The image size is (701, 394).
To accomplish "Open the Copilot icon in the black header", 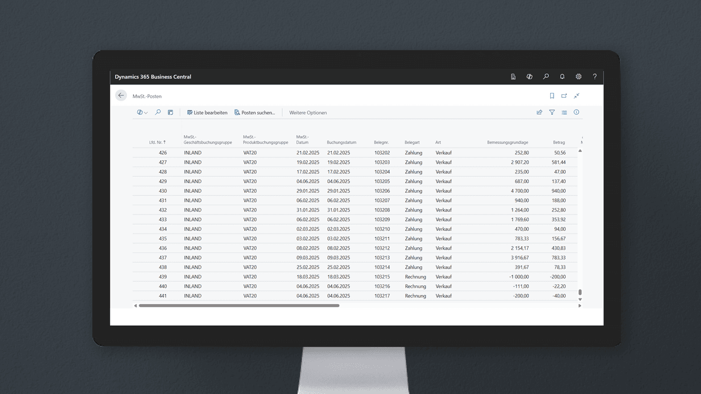I will tap(529, 77).
